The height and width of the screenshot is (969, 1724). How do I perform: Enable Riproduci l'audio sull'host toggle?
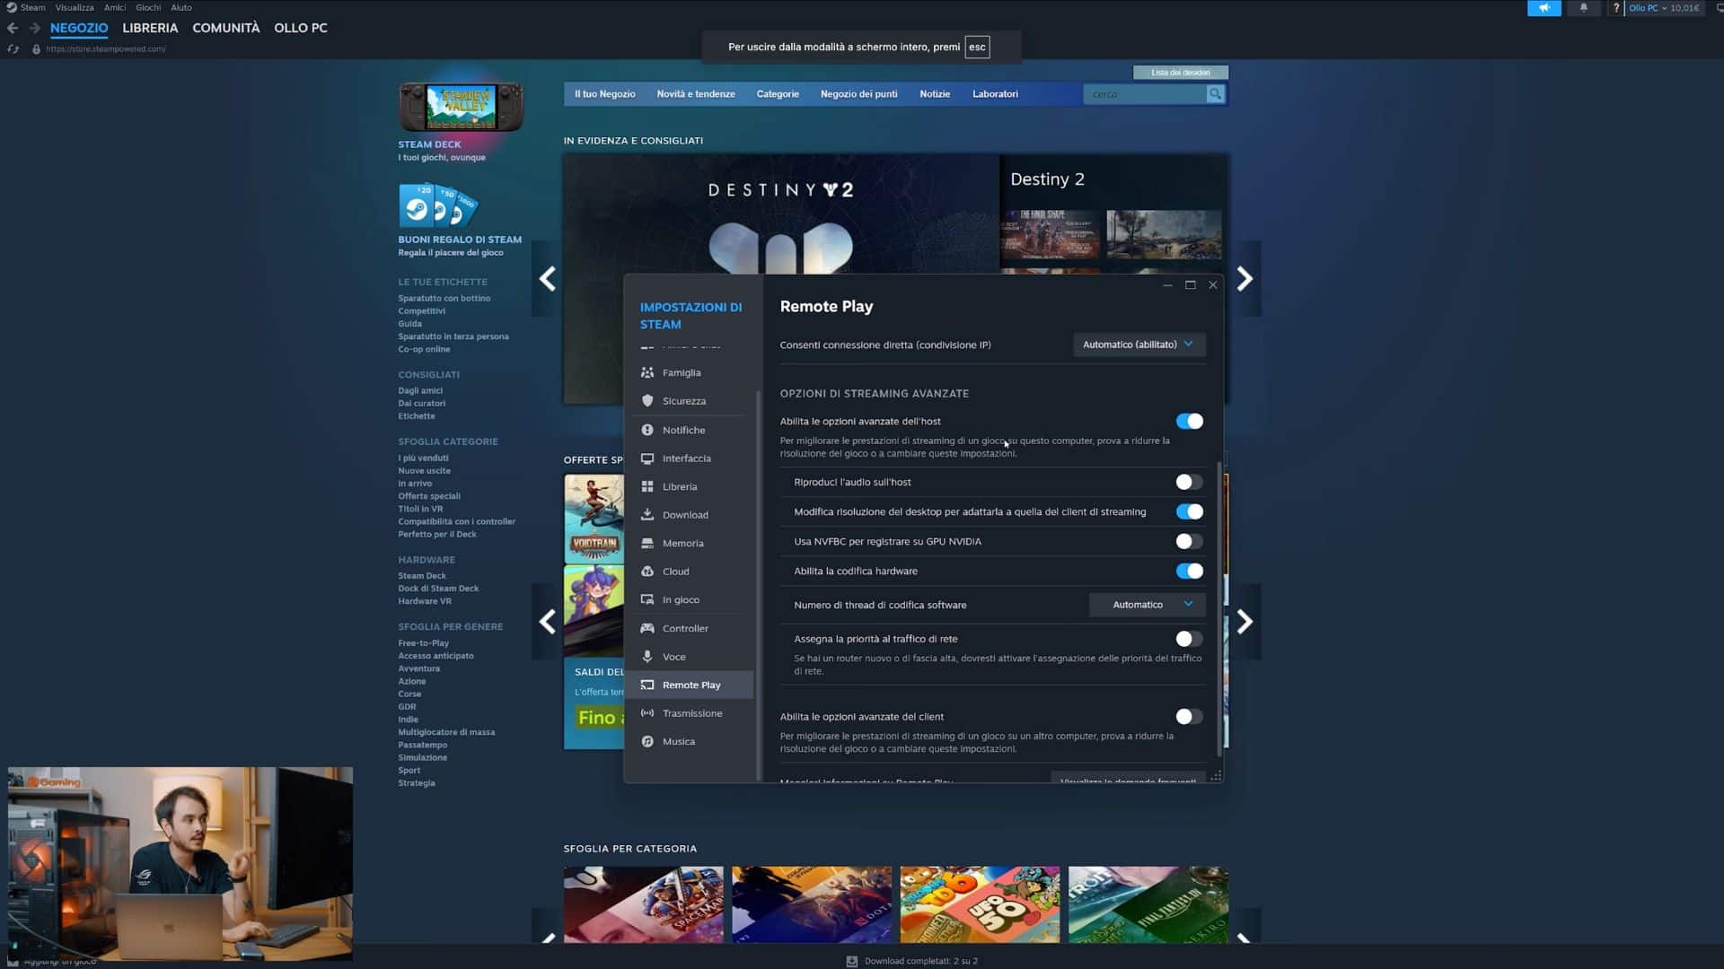1189,483
